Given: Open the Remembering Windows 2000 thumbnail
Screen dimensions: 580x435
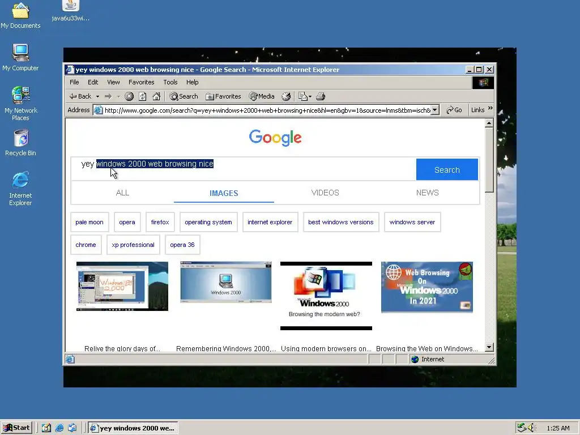Looking at the screenshot, I should [x=225, y=282].
